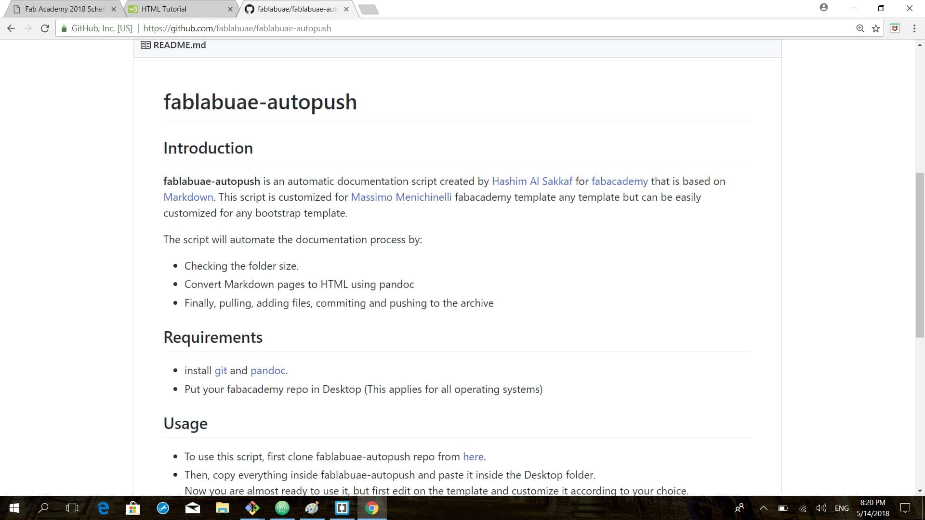This screenshot has height=520, width=925.
Task: Follow the 'here' repo link
Action: (x=473, y=457)
